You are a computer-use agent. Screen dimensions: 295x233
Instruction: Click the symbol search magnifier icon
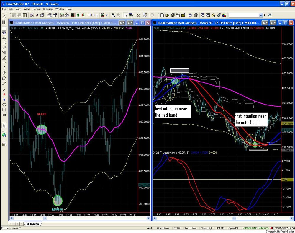[x=270, y=15]
